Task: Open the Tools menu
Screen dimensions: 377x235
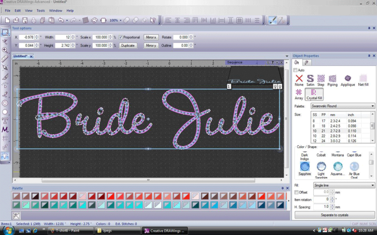Action: (40, 10)
